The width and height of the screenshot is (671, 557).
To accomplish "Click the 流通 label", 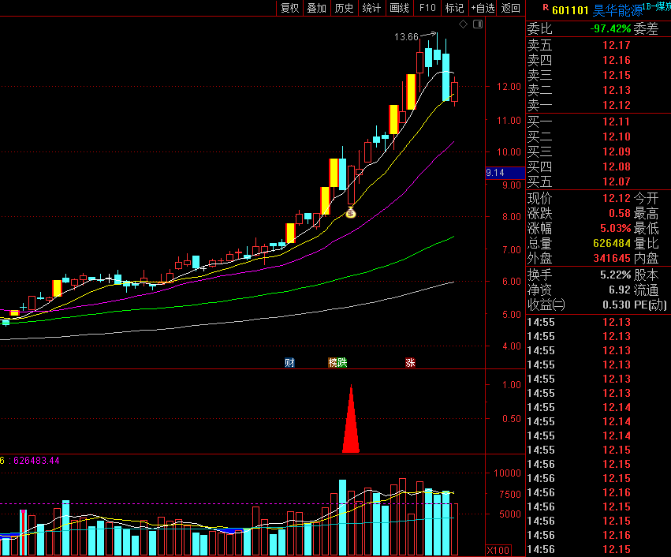I will tap(646, 290).
